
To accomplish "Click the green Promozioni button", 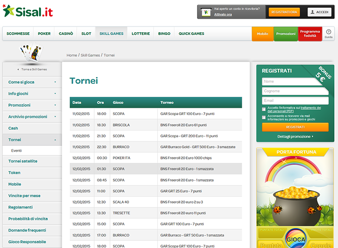I will 286,34.
